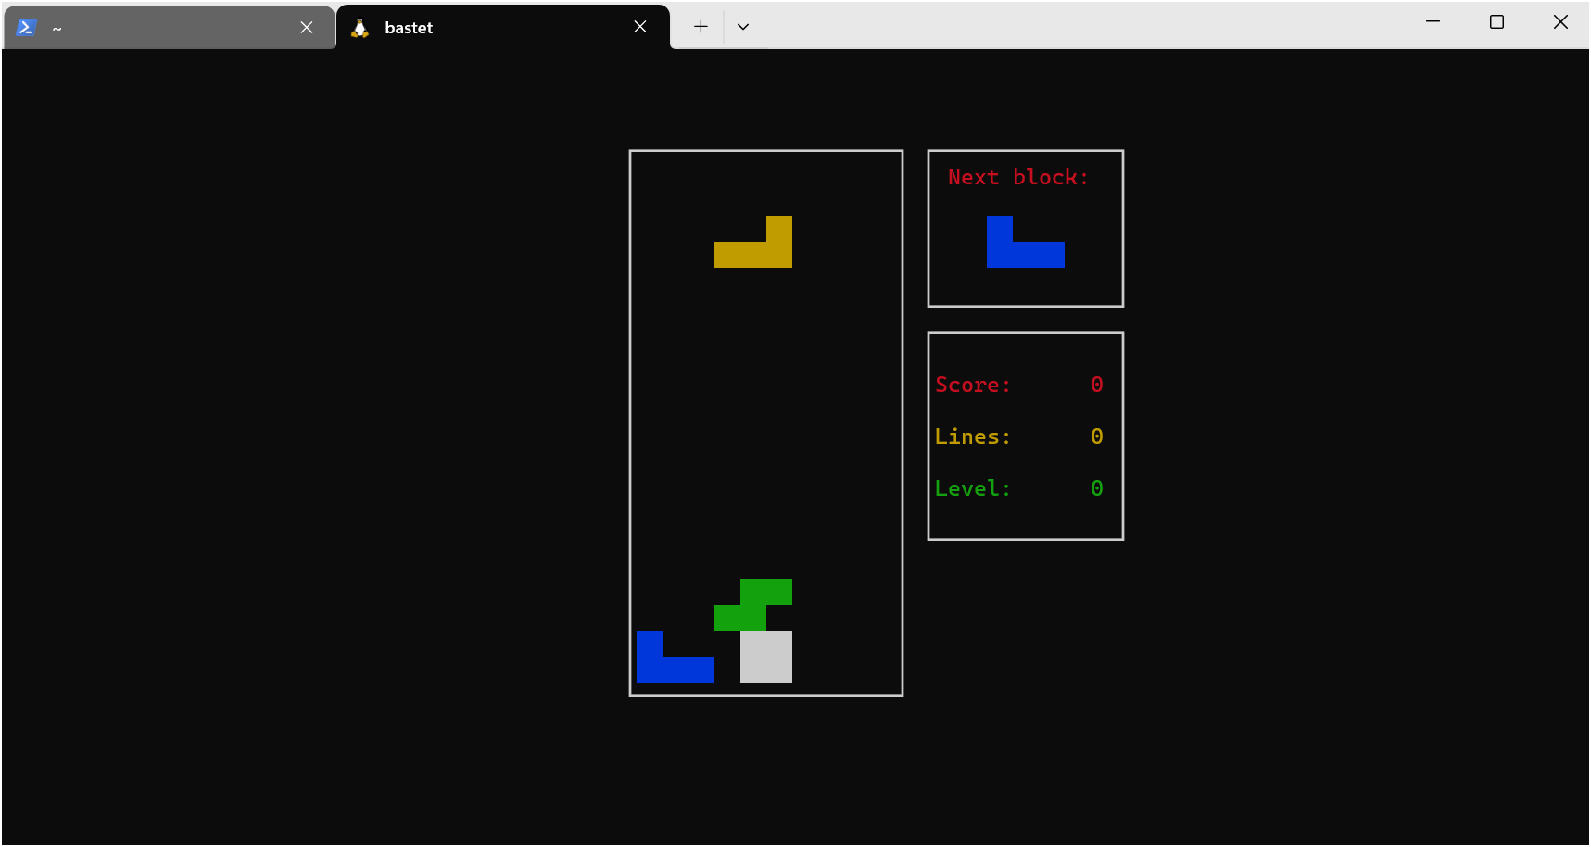Close the first tab labeled ~
The height and width of the screenshot is (847, 1591).
[307, 28]
